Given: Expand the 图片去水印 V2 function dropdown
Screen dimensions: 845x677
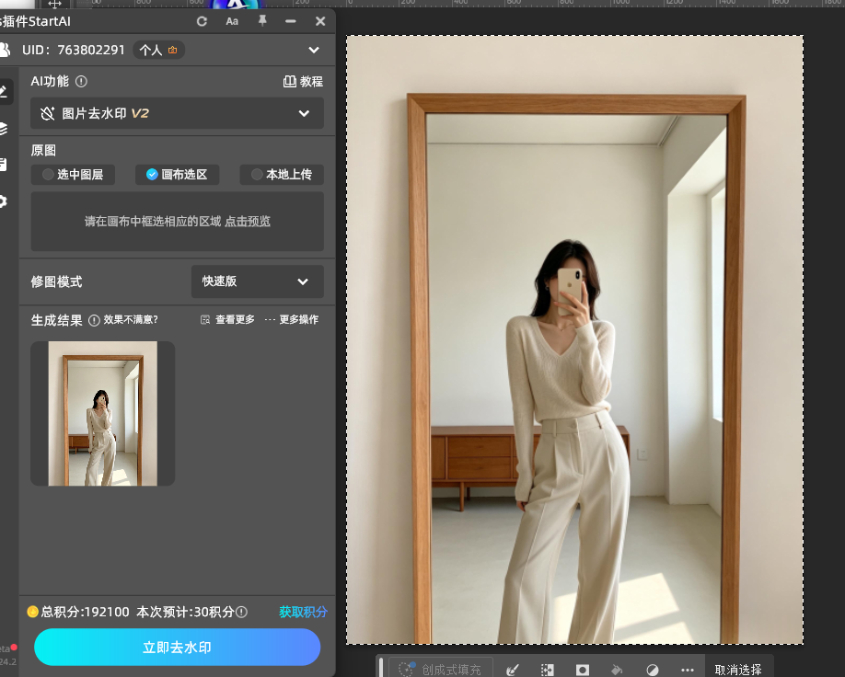Looking at the screenshot, I should coord(178,113).
